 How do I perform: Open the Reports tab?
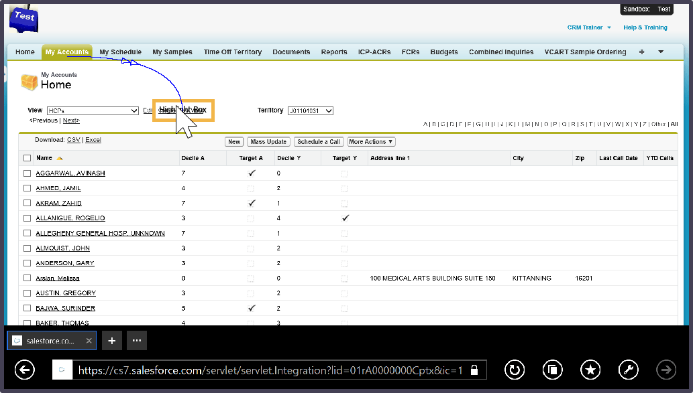click(334, 52)
